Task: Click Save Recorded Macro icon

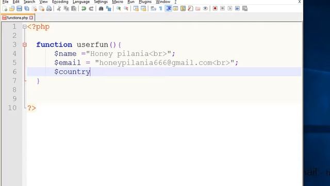Action: pos(245,8)
